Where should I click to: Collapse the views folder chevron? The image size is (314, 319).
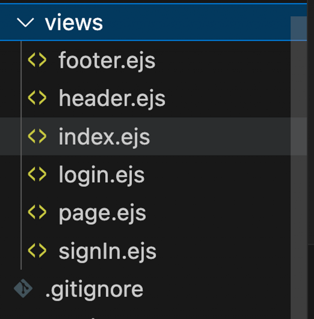click(25, 22)
